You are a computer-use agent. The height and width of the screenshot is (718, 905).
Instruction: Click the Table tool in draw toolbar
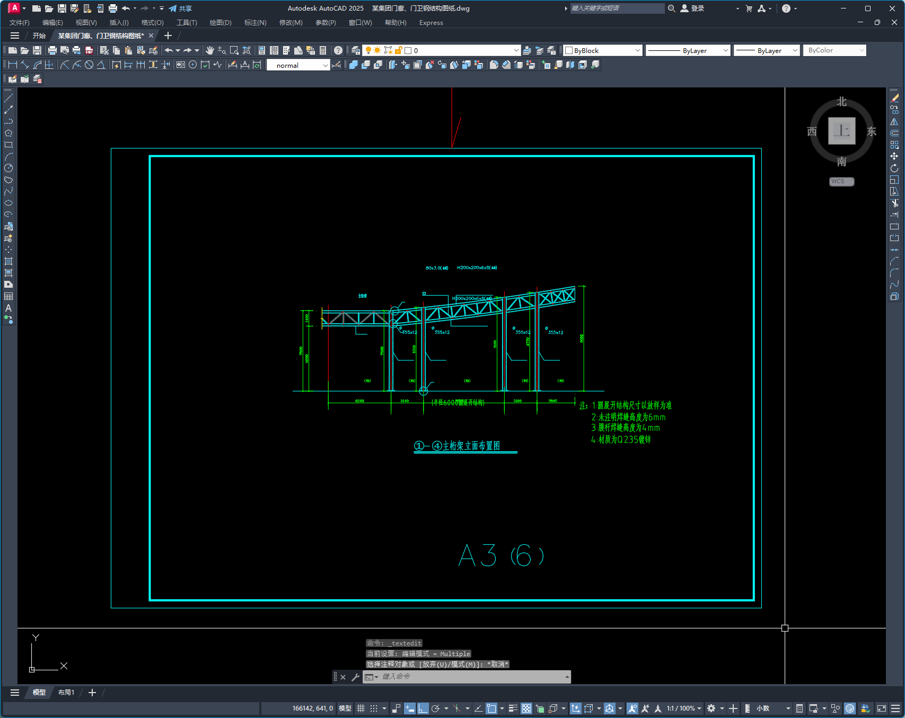click(x=8, y=296)
